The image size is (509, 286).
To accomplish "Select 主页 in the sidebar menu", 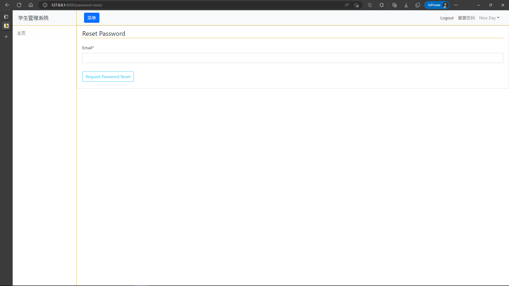I will pyautogui.click(x=21, y=33).
